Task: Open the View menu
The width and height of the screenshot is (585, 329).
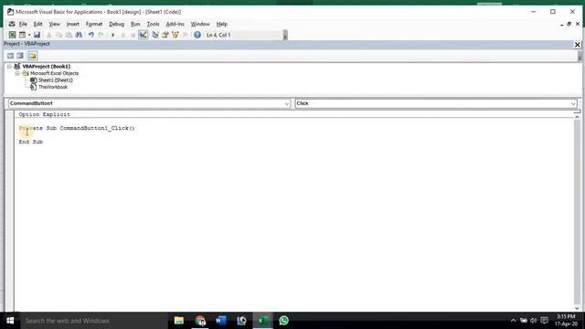Action: 55,24
